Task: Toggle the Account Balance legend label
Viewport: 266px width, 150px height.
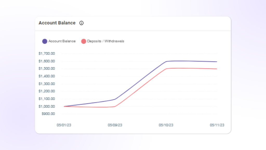Action: tap(62, 41)
